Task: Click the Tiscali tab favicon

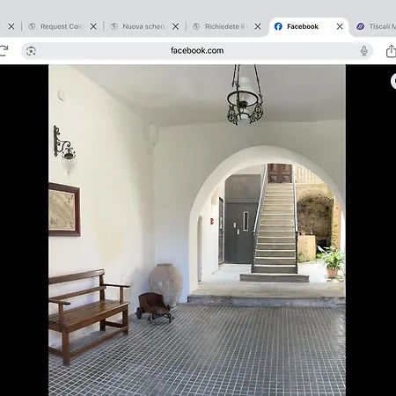Action: [361, 26]
